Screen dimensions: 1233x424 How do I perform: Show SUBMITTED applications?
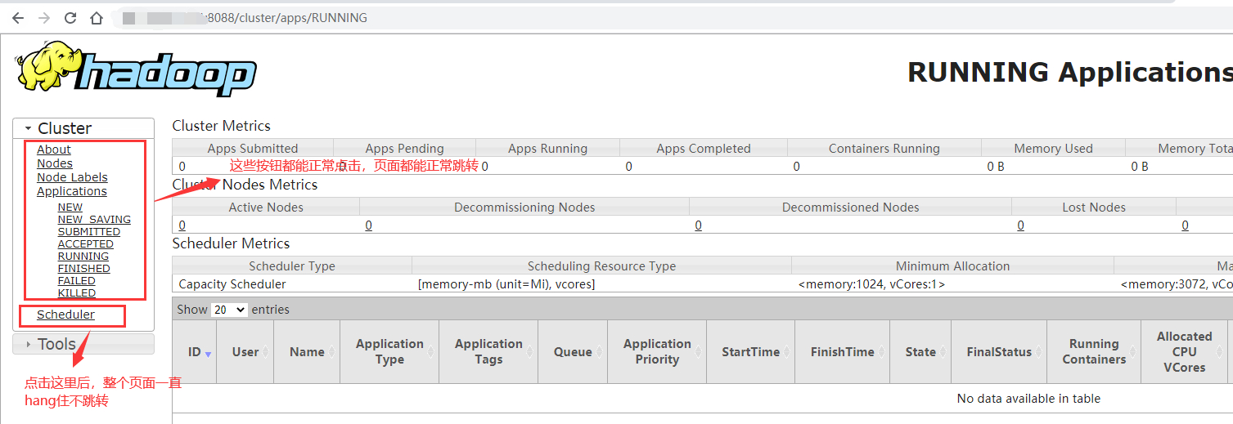pyautogui.click(x=89, y=232)
